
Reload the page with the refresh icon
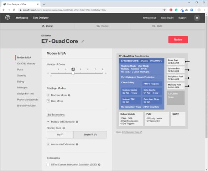[x=14, y=10]
